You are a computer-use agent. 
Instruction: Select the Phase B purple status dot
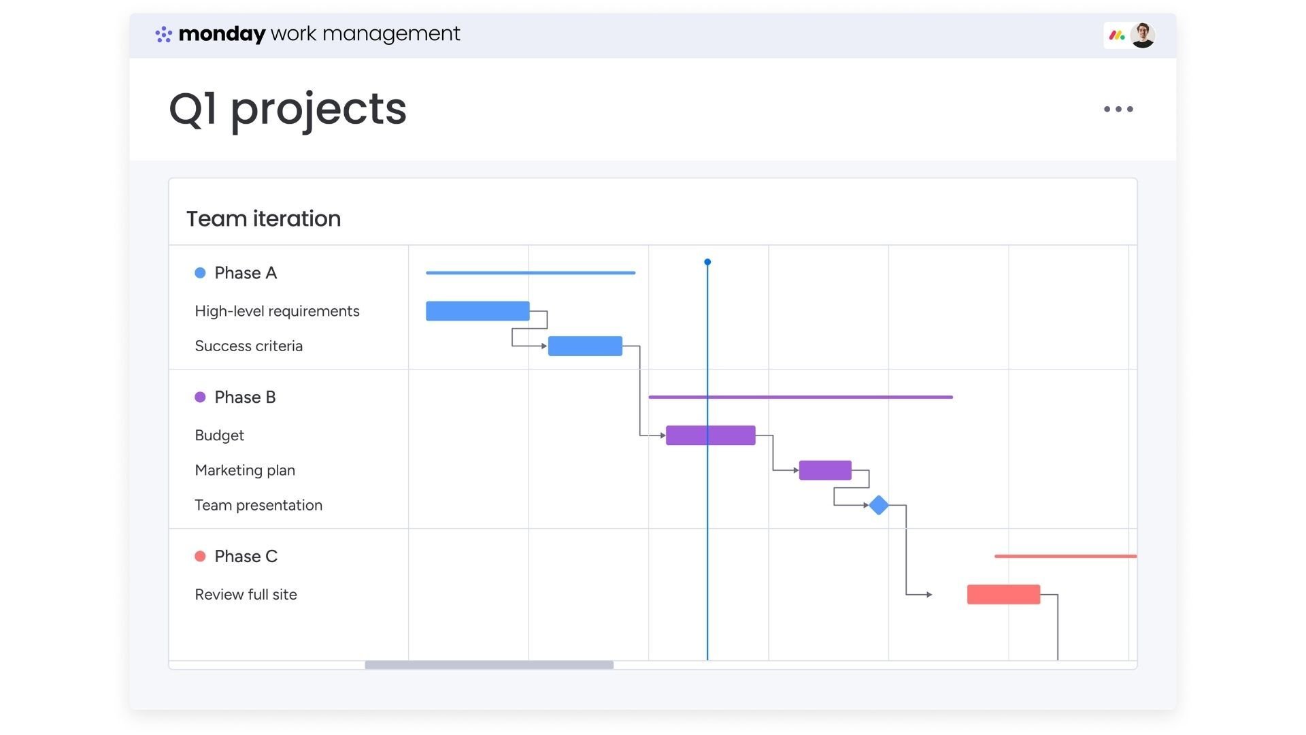(x=199, y=397)
